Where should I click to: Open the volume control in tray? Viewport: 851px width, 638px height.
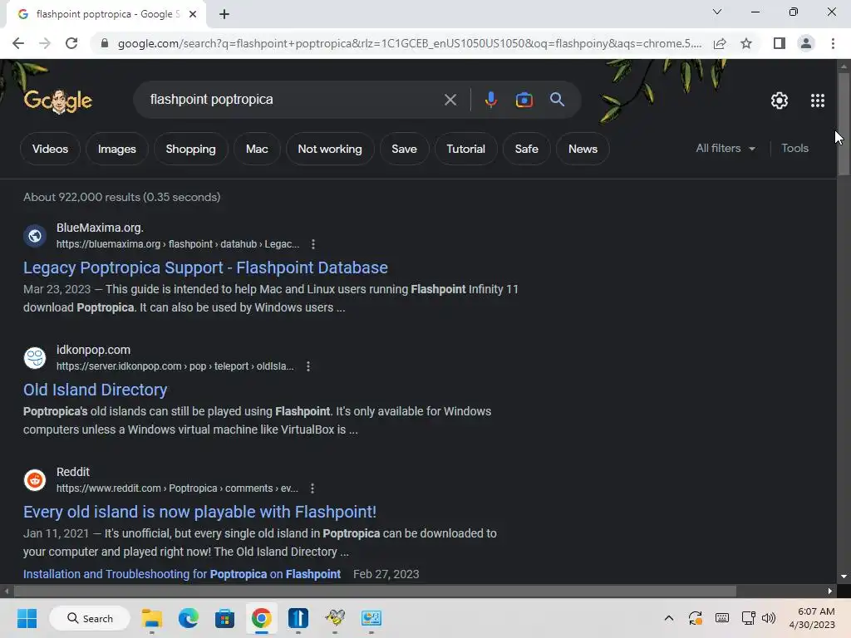click(769, 618)
